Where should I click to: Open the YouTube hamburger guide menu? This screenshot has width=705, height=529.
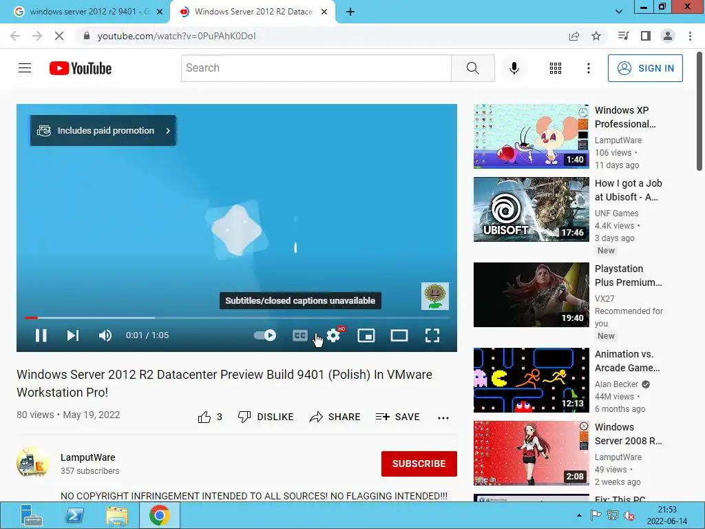(x=25, y=68)
